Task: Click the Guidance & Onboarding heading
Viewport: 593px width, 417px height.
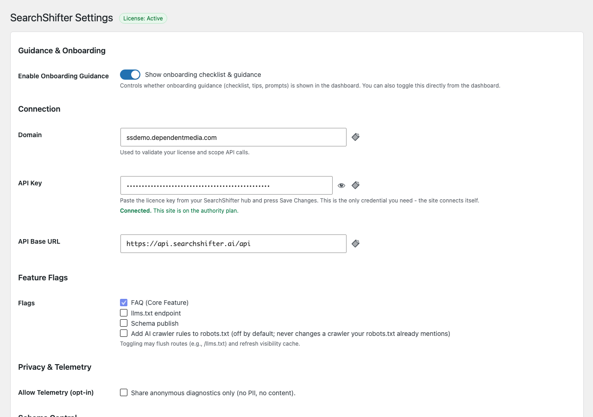Action: tap(62, 51)
